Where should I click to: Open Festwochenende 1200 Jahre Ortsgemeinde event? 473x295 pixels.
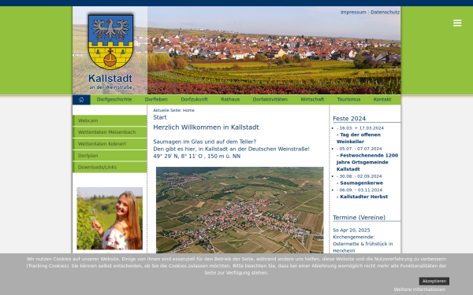367,162
